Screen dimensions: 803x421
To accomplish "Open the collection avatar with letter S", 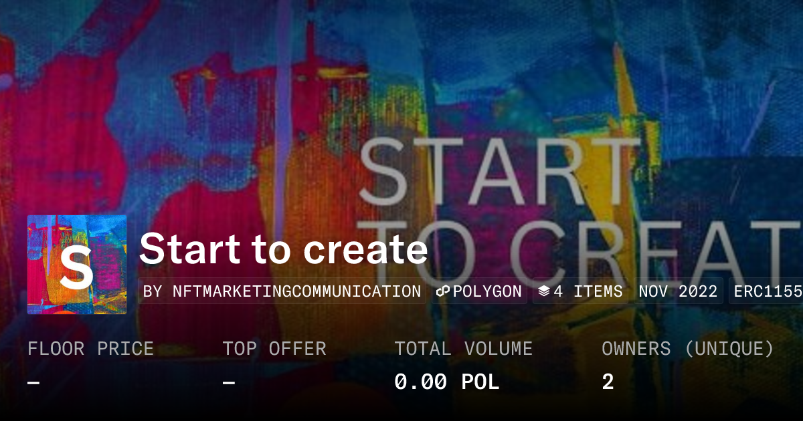I will tap(77, 265).
